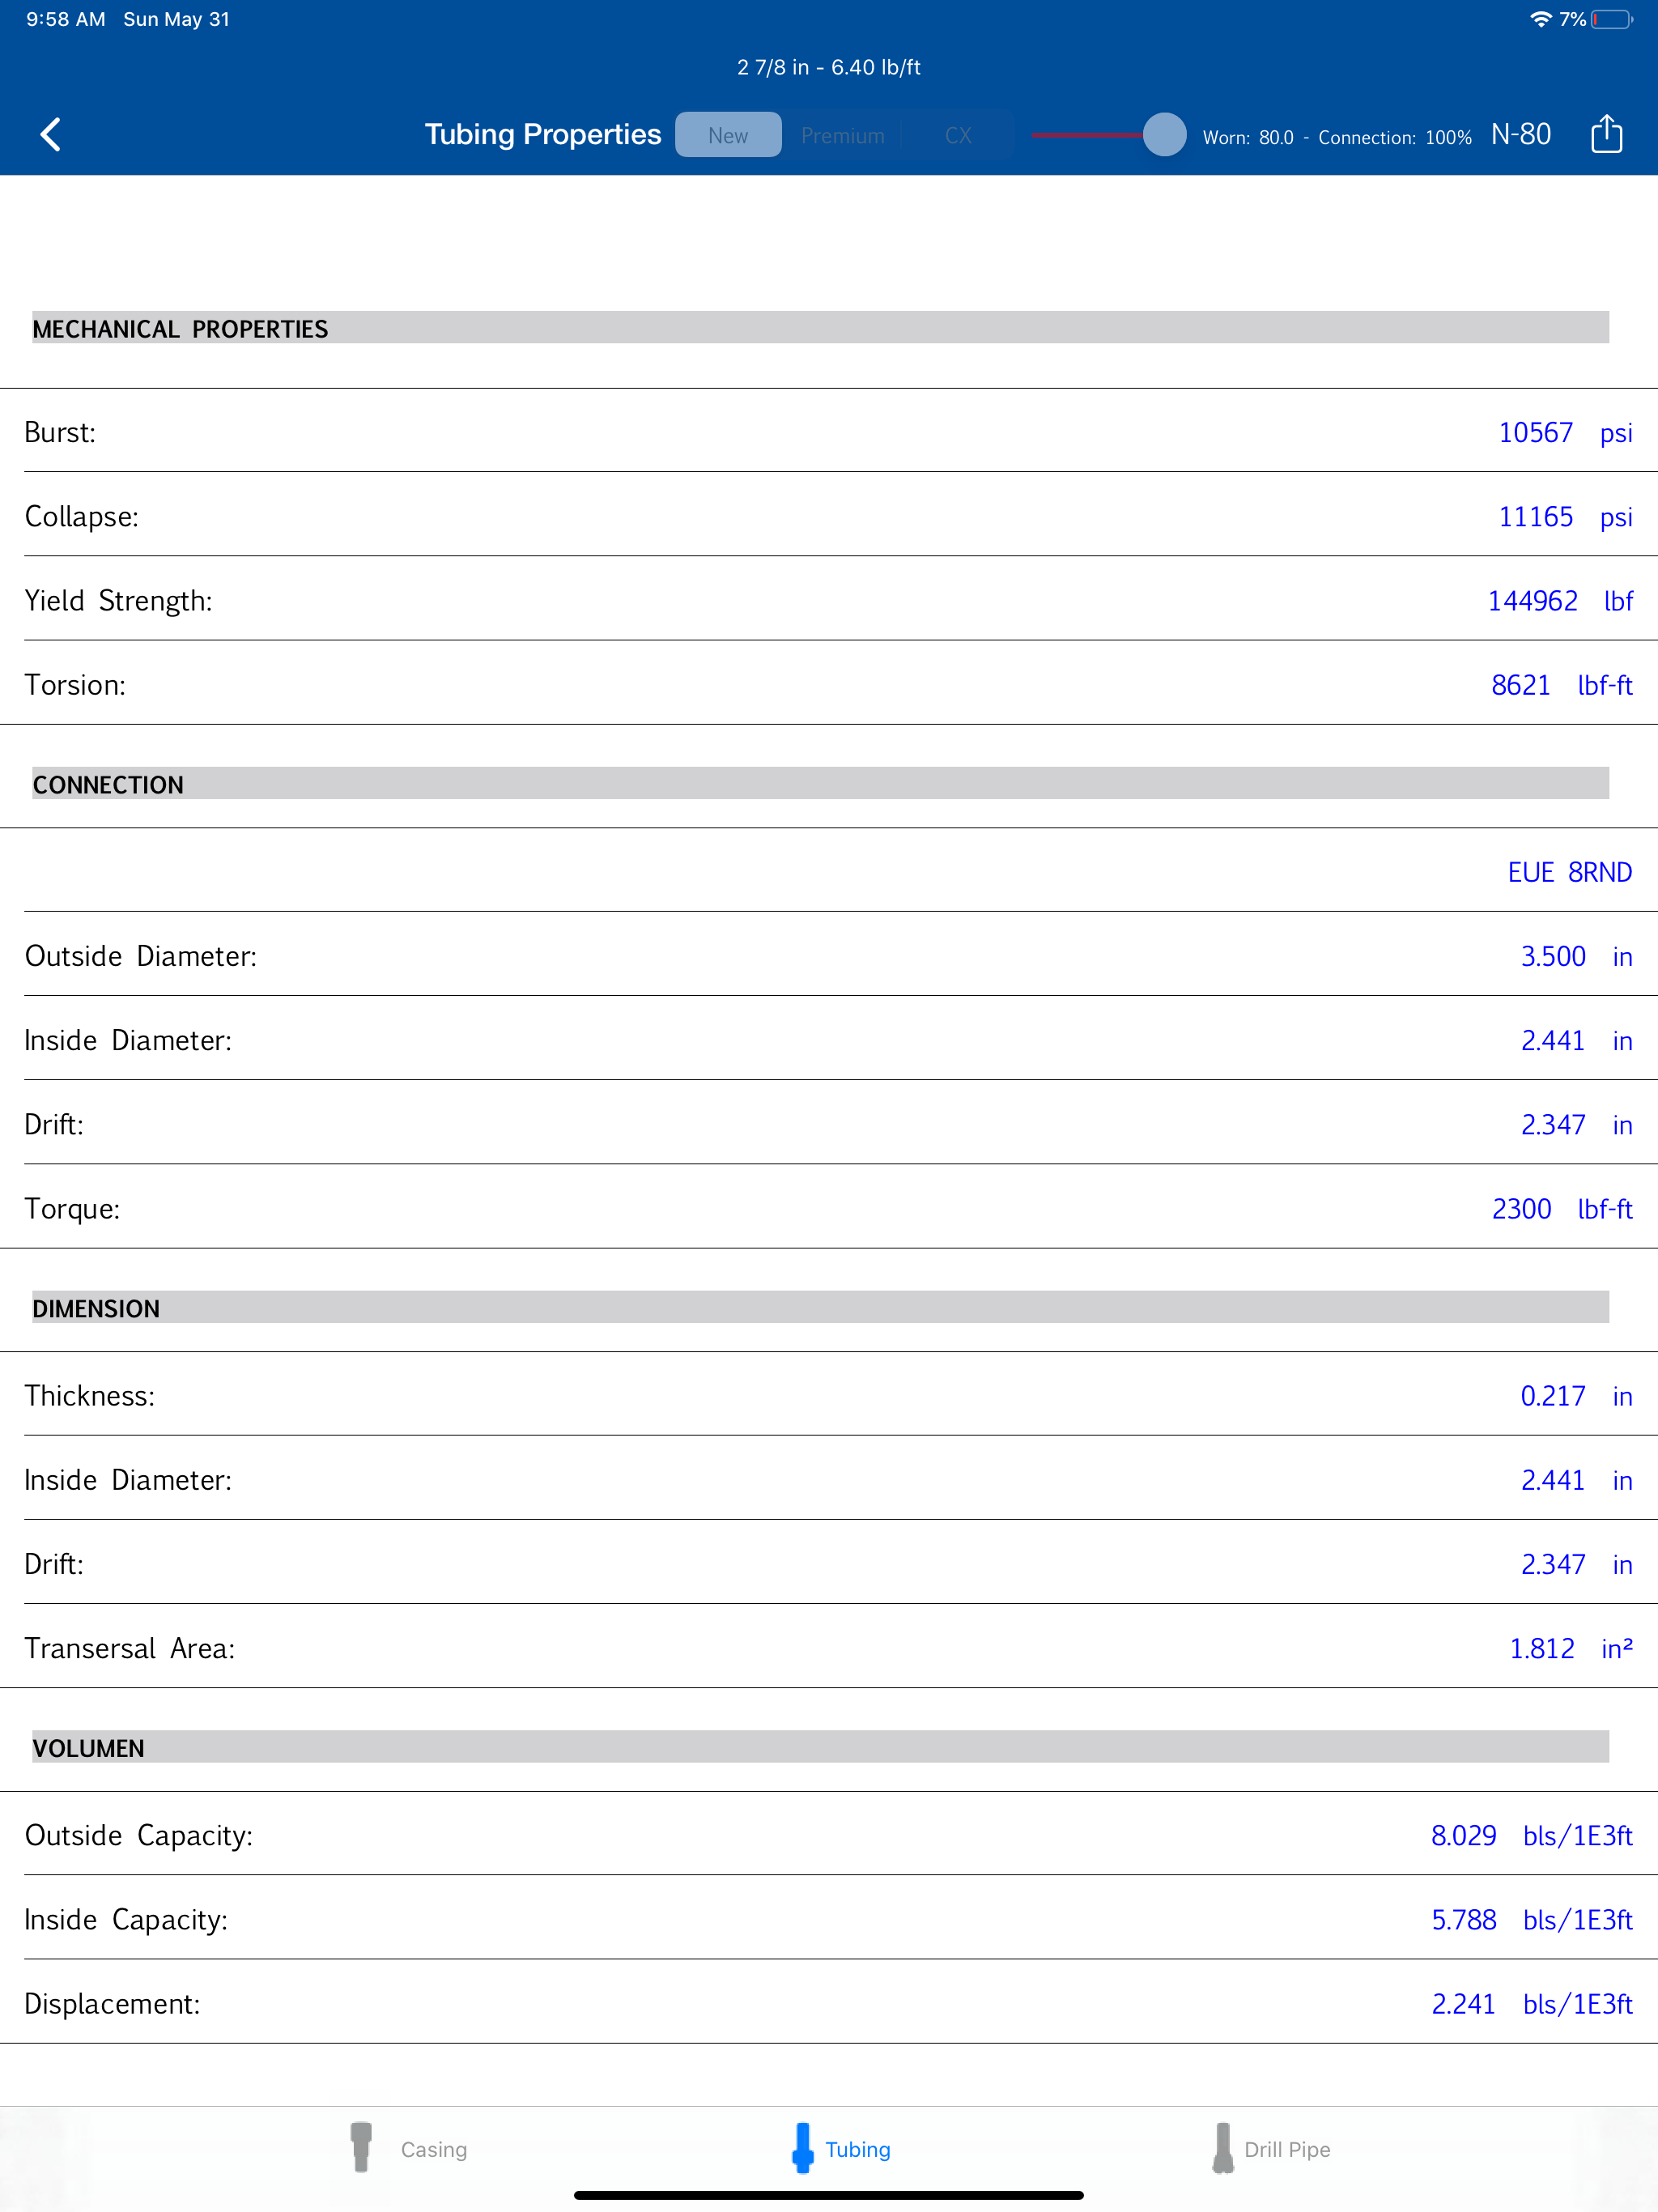1658x2212 pixels.
Task: Tap the Burst row label
Action: [60, 432]
